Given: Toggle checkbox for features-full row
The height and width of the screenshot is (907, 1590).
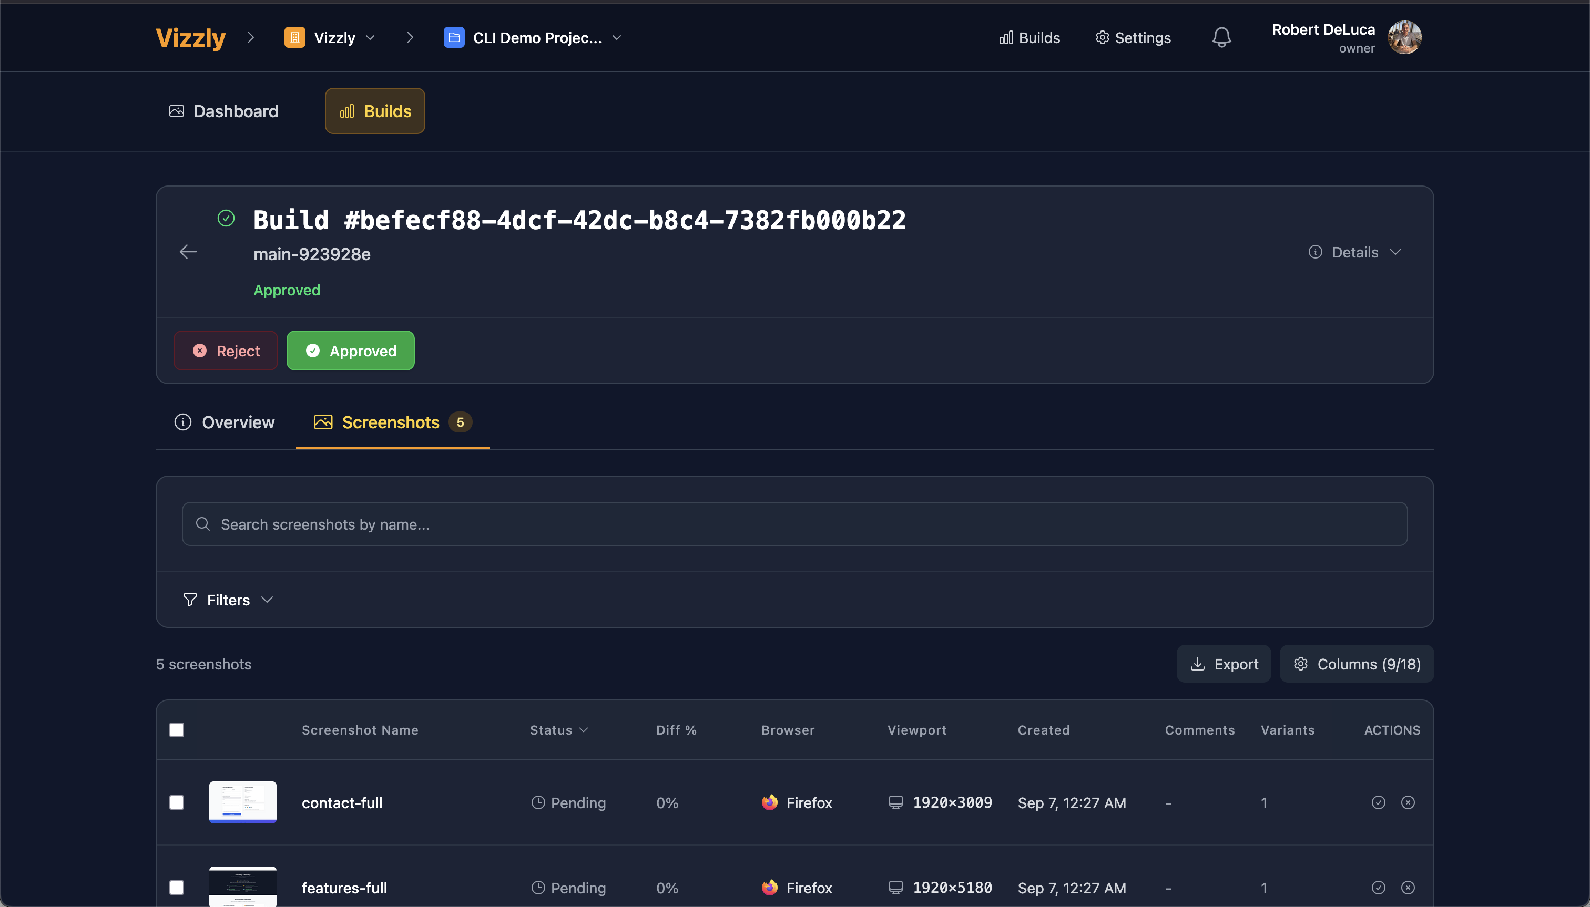Looking at the screenshot, I should point(177,887).
